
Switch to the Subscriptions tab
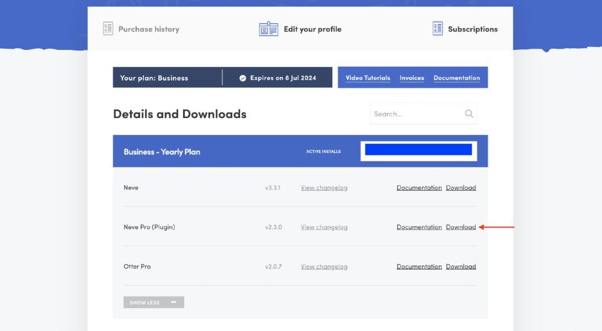pos(465,29)
